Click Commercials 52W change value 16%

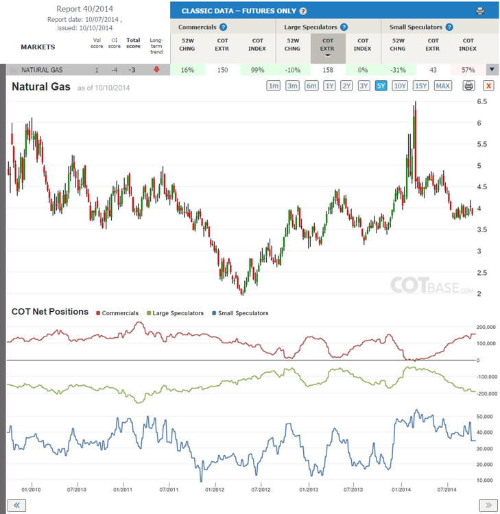coord(188,70)
